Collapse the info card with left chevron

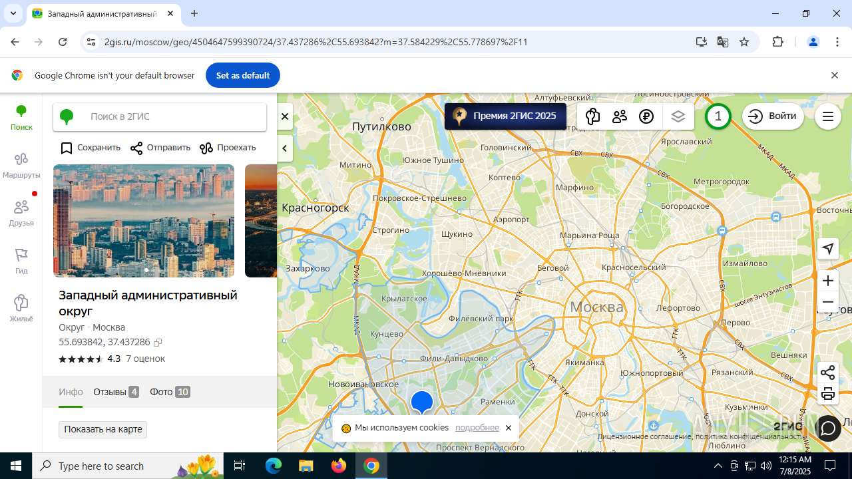click(x=285, y=148)
